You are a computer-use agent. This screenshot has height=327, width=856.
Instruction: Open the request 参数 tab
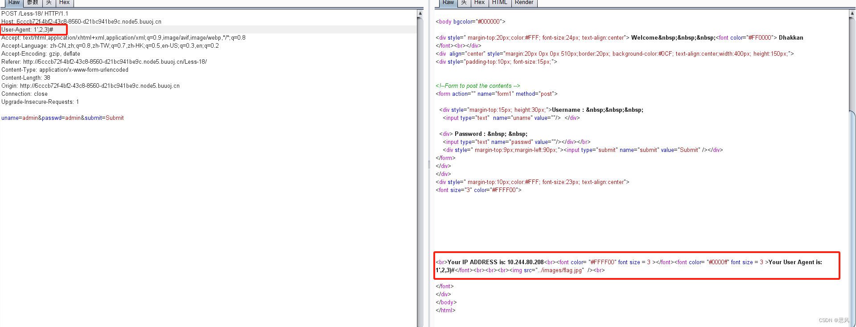pos(33,3)
